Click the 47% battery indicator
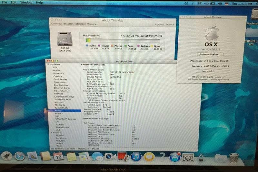The height and width of the screenshot is (172, 258). (x=210, y=4)
